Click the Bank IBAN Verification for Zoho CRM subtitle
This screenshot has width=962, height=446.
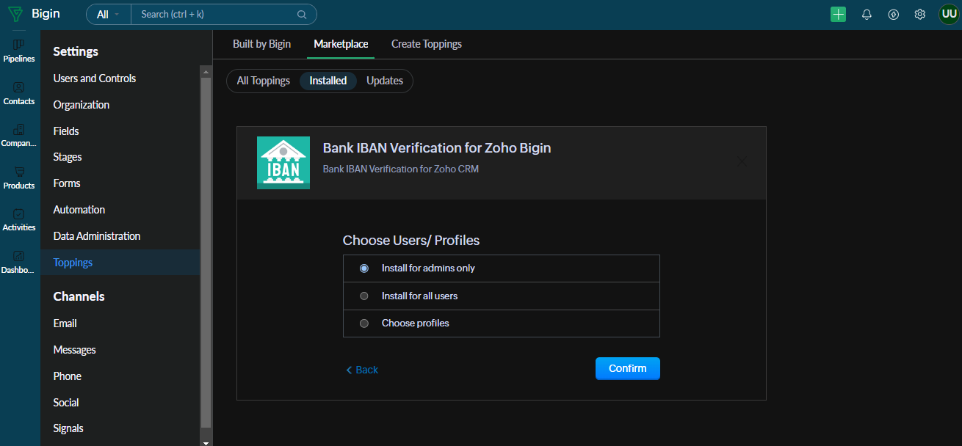point(401,169)
